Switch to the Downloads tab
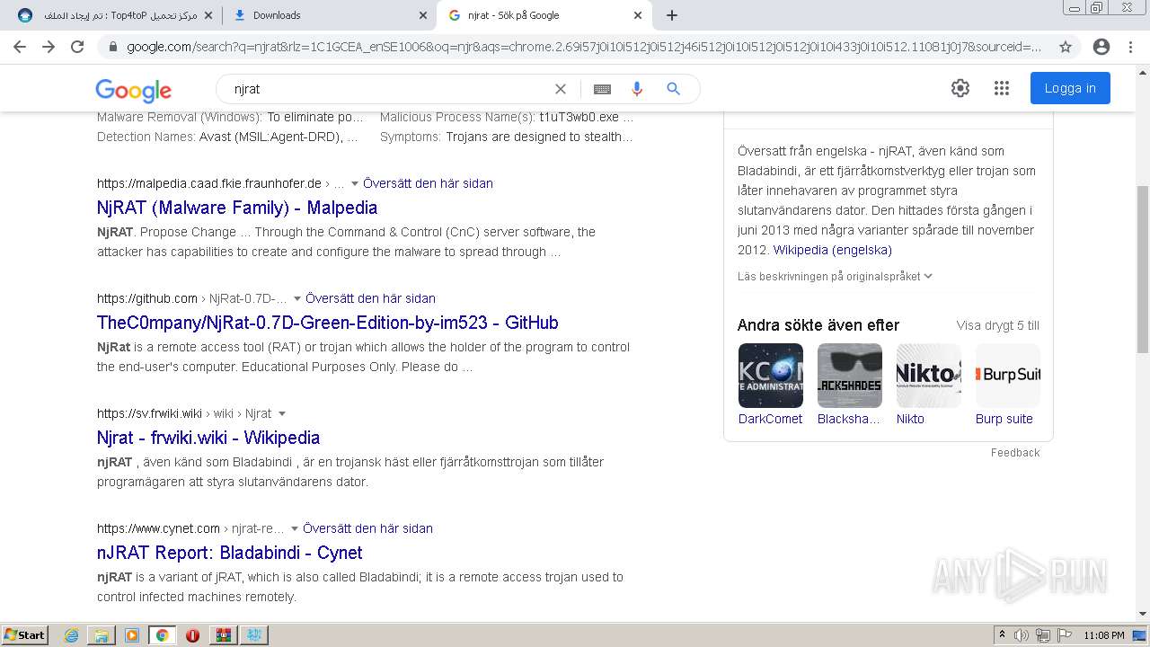This screenshot has height=647, width=1150. (329, 15)
